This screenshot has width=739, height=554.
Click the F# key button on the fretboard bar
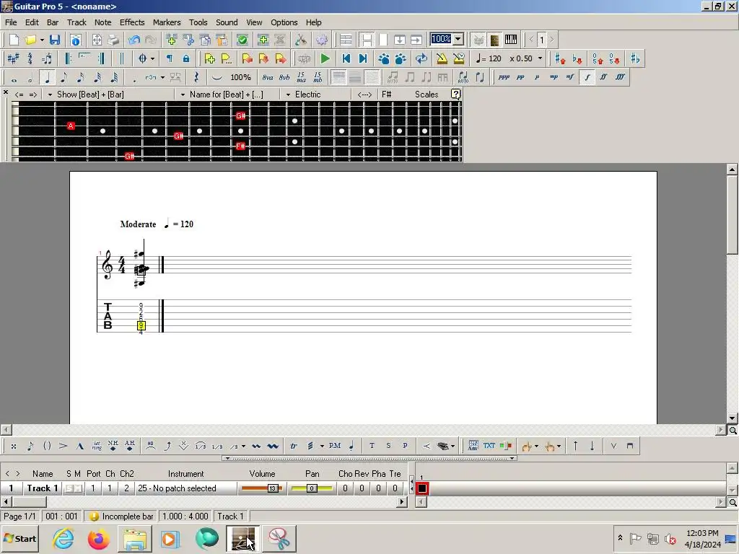point(387,94)
